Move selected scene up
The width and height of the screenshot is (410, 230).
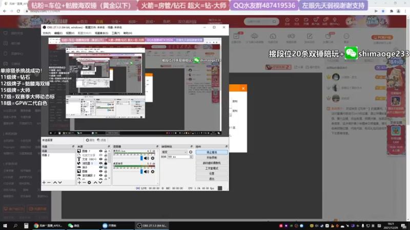[55, 182]
